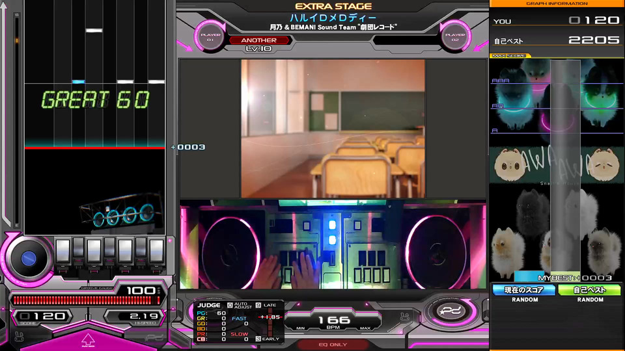Click the artist line 月乃 & BEMANI Sound Team
Image resolution: width=625 pixels, height=351 pixels.
(333, 27)
